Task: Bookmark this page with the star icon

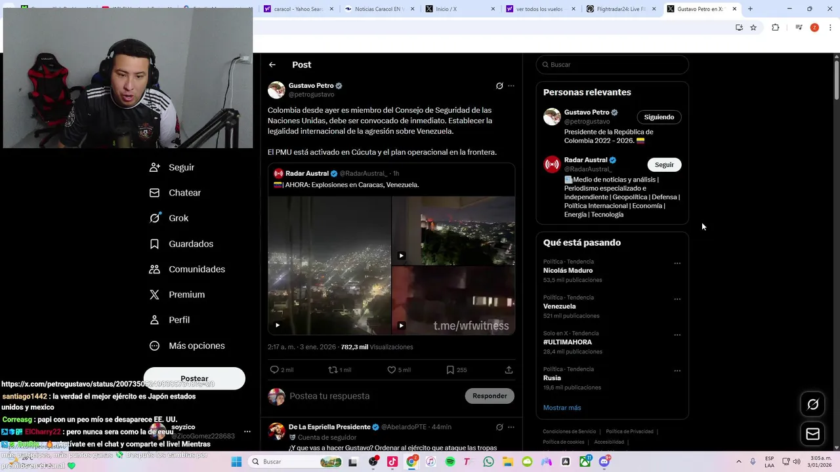Action: click(x=753, y=28)
